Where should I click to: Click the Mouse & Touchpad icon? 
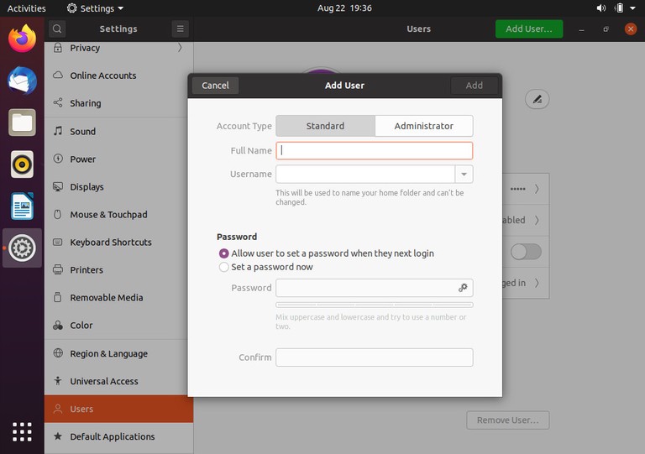tap(58, 214)
